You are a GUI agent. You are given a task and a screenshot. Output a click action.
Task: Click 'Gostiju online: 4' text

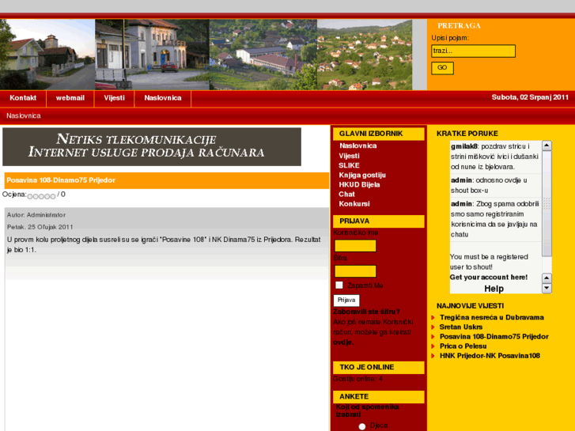click(357, 379)
